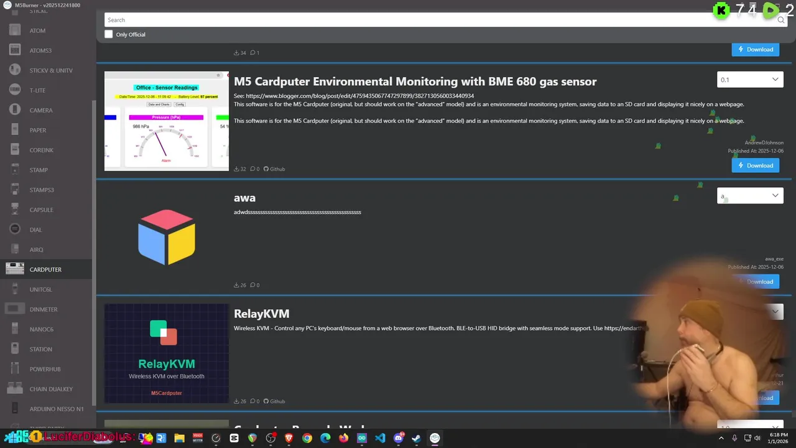The width and height of the screenshot is (796, 448).
Task: Choose the STICKV & UNITV device icon
Action: point(15,70)
